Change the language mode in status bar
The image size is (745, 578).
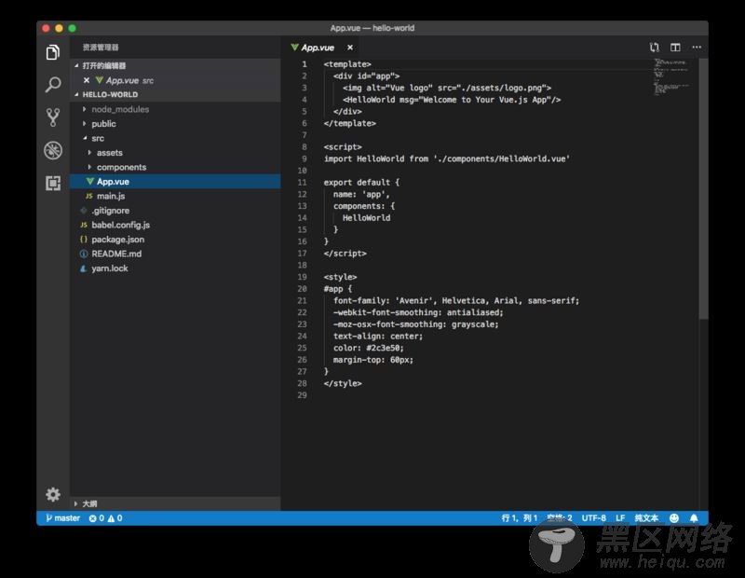646,518
